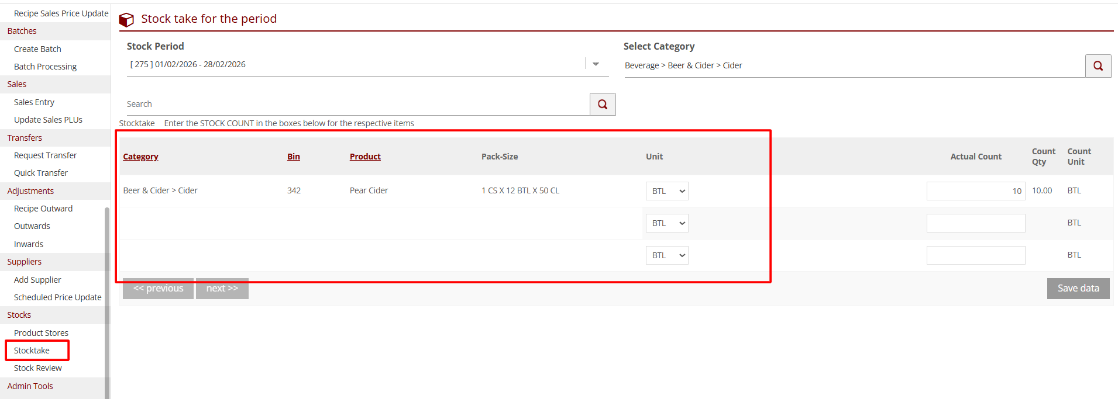The image size is (1118, 399).
Task: Select Quick Transfer in the sidebar
Action: coord(41,173)
